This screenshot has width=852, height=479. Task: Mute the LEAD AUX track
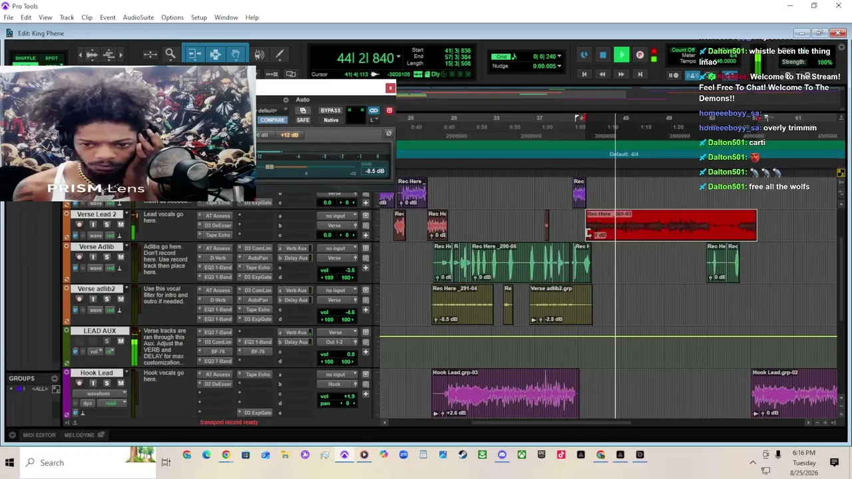[x=120, y=341]
